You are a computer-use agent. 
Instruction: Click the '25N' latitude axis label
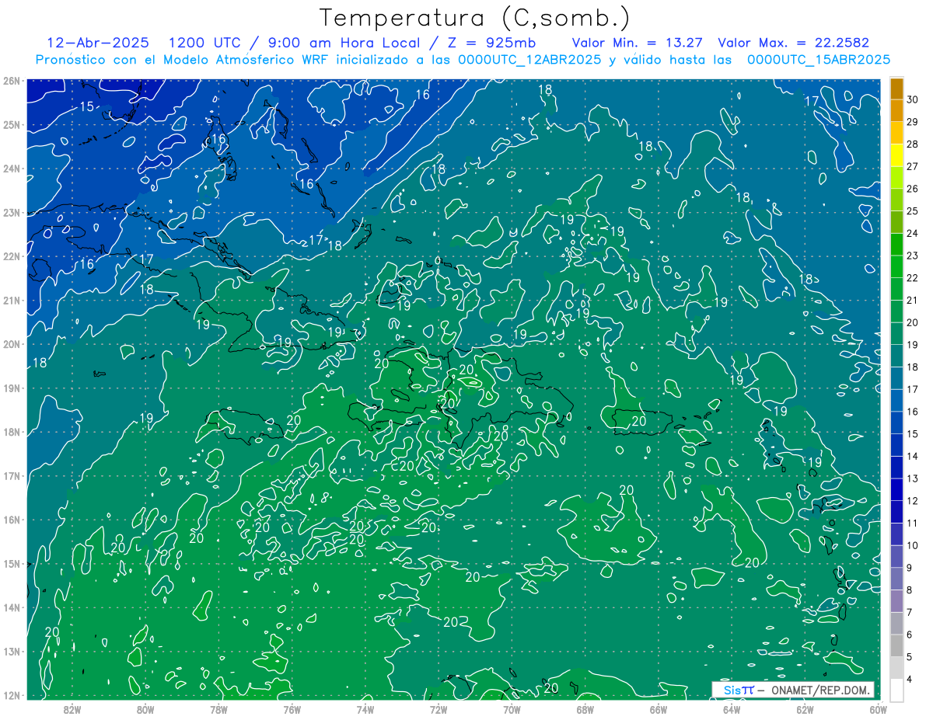pos(12,125)
